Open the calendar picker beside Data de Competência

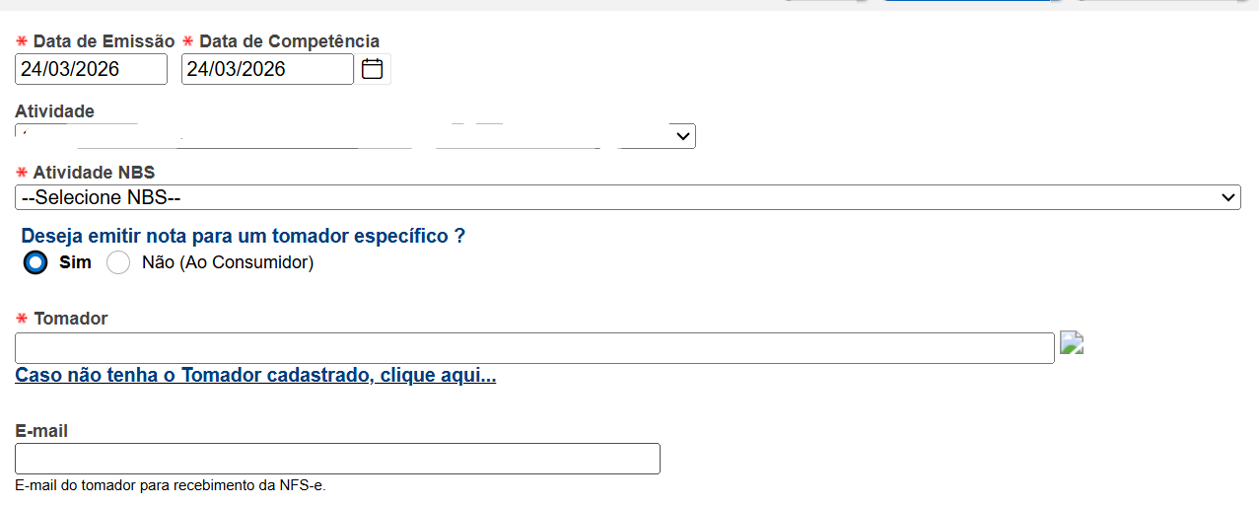(372, 69)
